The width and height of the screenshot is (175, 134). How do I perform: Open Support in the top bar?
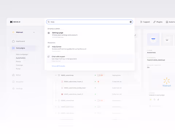tap(145, 22)
